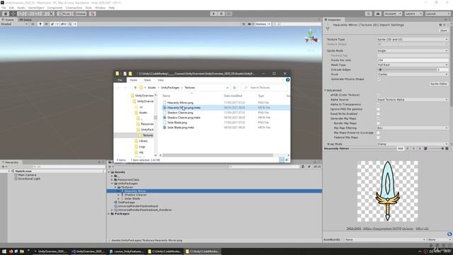
Task: Select the custom editor tools icon
Action: (x=51, y=13)
